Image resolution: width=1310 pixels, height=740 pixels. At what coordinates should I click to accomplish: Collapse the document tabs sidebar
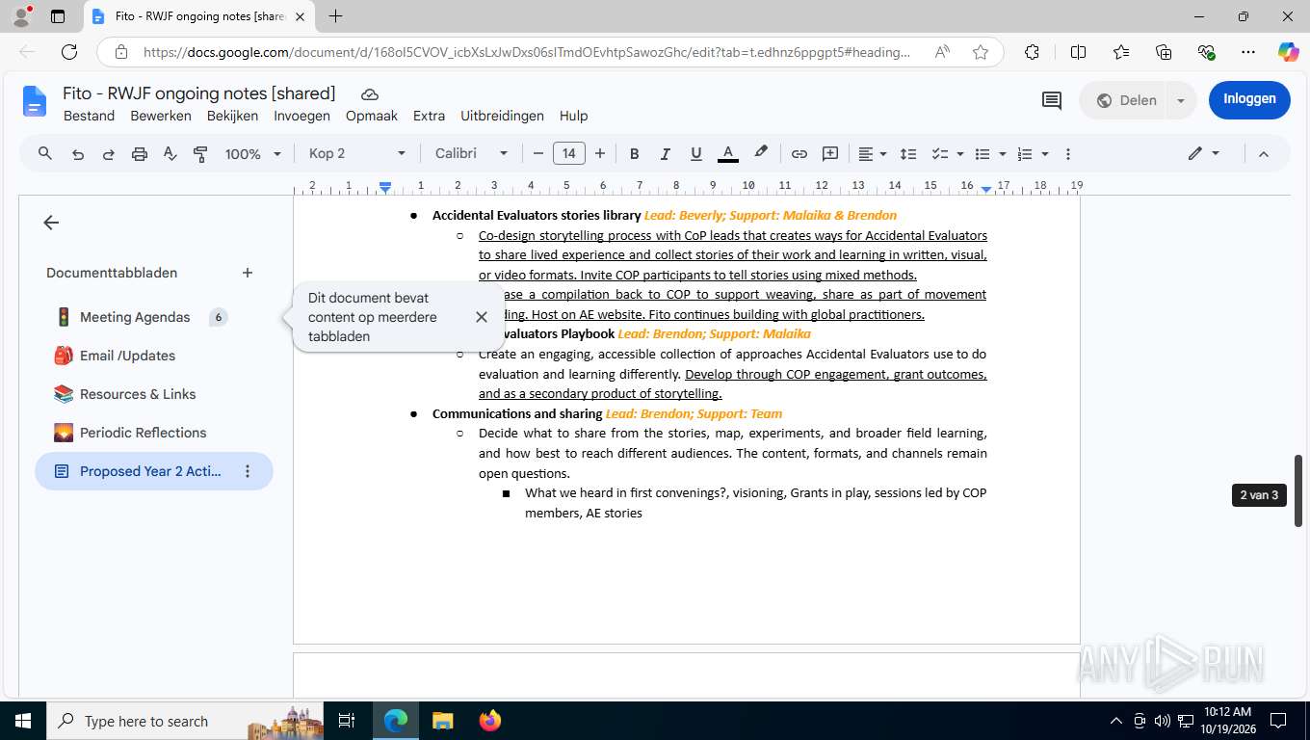coord(51,223)
